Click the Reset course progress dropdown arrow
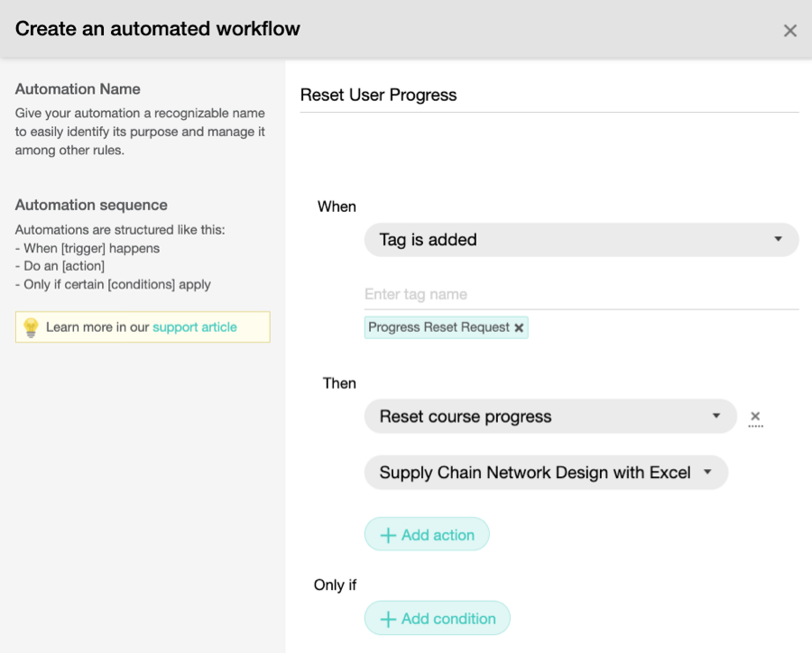The width and height of the screenshot is (812, 653). (x=716, y=416)
